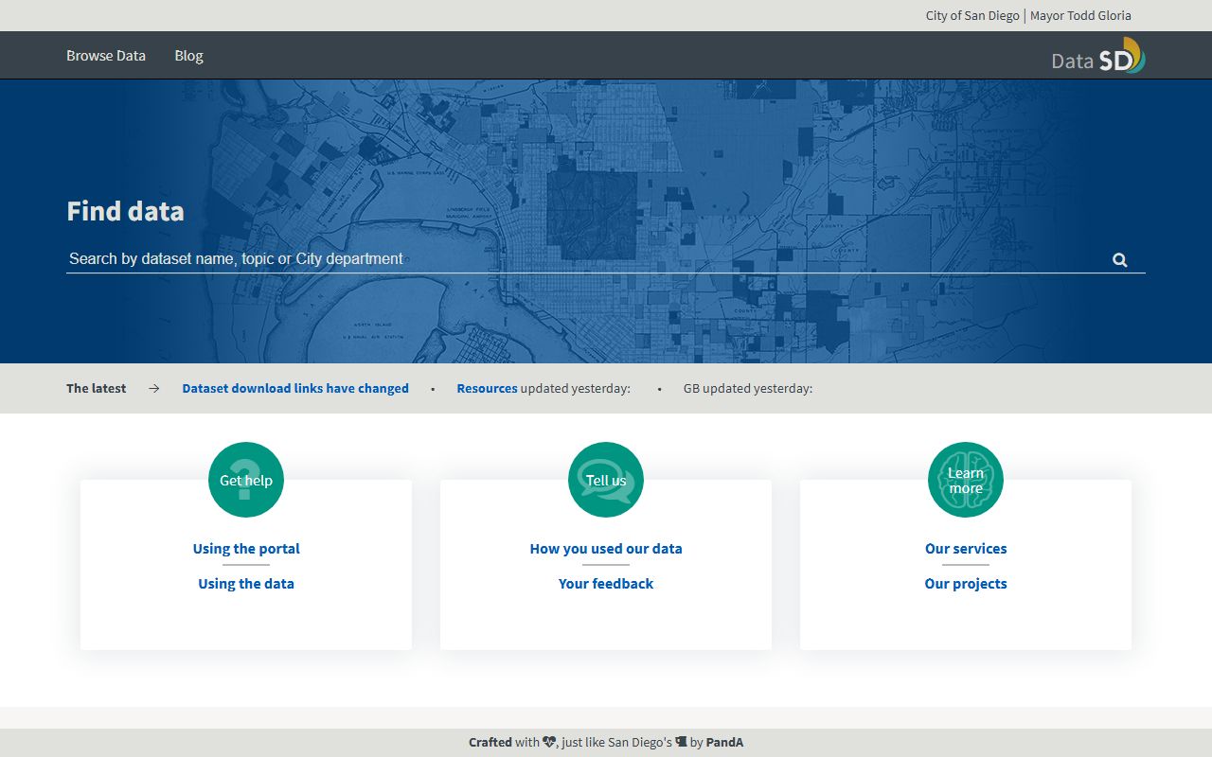Open the Our services link

[x=966, y=549]
